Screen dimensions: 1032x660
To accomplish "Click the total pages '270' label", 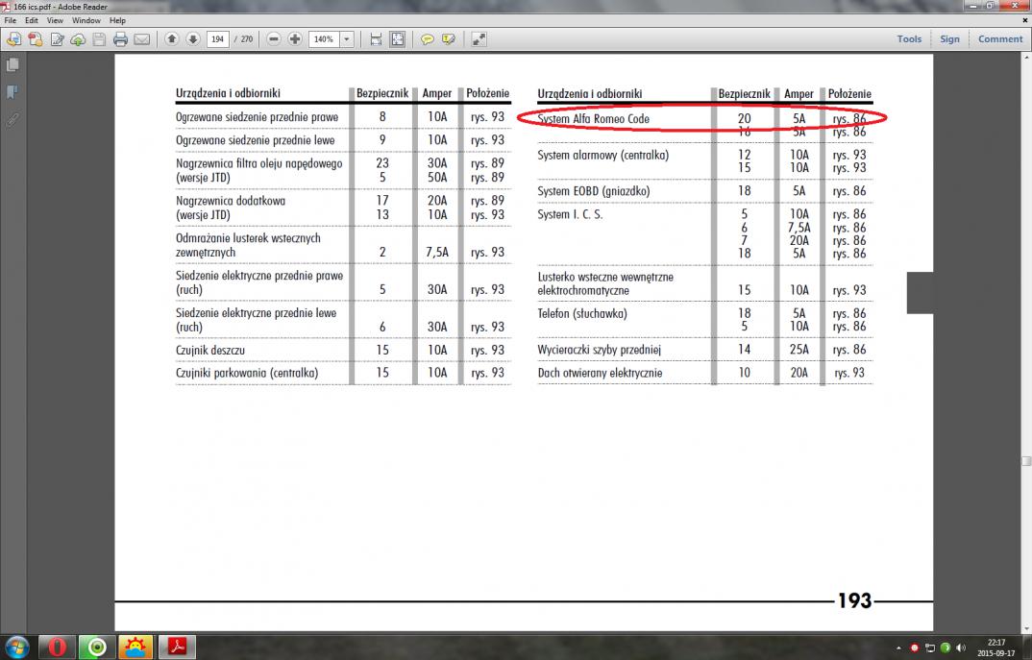I will pyautogui.click(x=247, y=39).
